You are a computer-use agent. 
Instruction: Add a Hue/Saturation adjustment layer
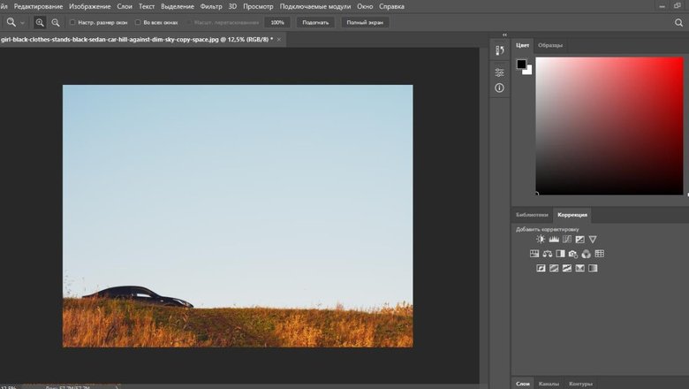click(x=534, y=254)
